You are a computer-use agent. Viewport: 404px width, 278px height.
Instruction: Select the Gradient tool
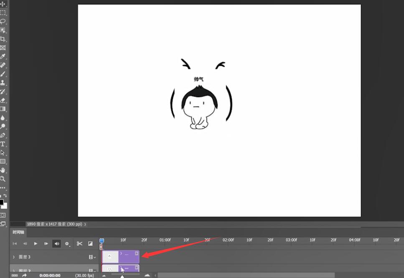(x=3, y=109)
